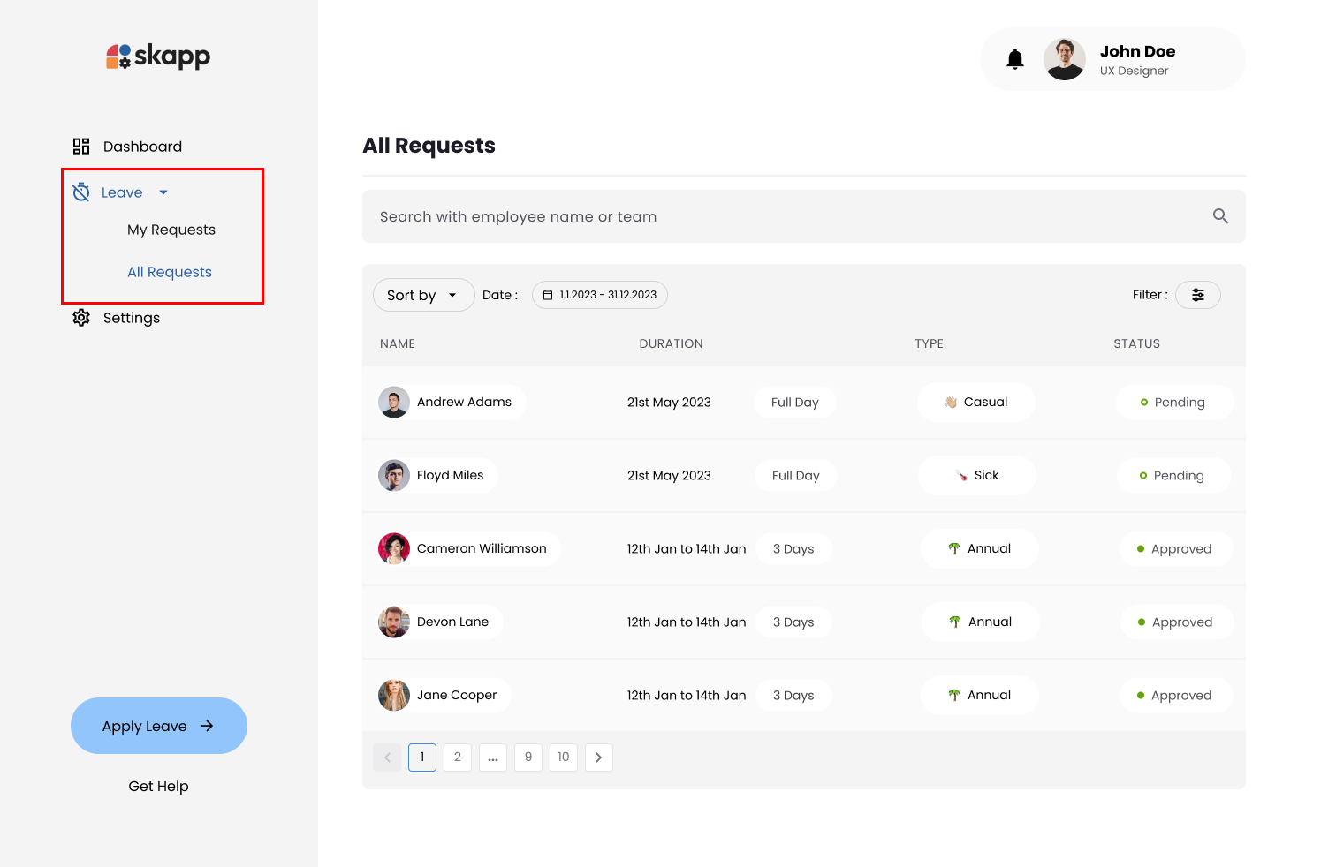Click the Approved status pill for Jane Cooper
Viewport: 1336px width, 867px height.
(x=1176, y=695)
